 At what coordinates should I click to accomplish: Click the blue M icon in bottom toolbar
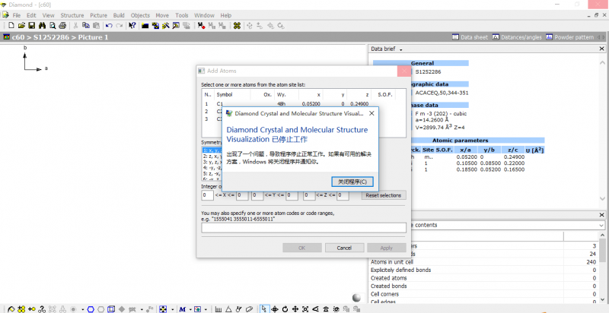183,309
